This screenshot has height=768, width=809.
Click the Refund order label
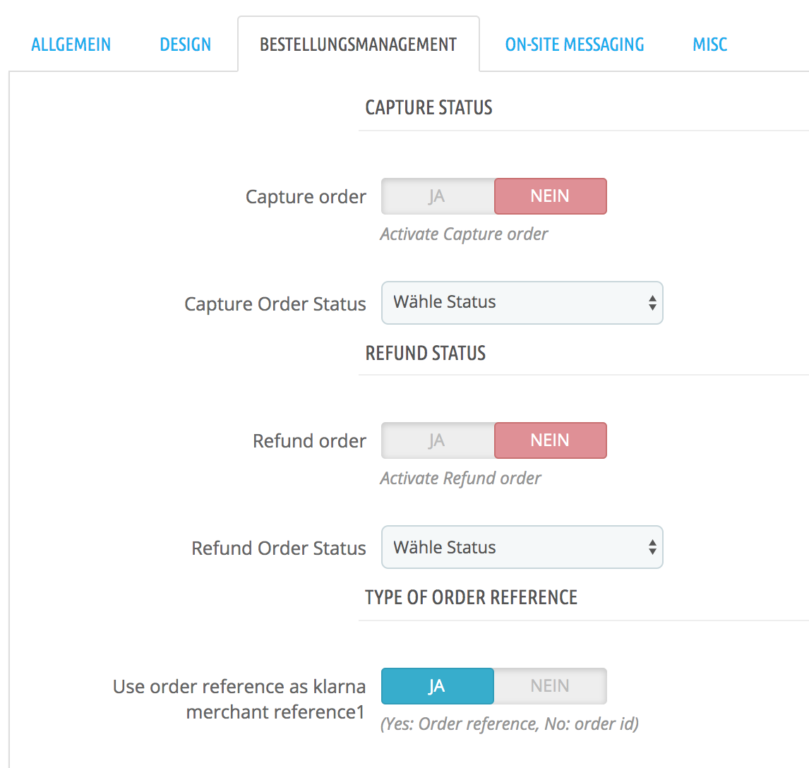pyautogui.click(x=309, y=441)
